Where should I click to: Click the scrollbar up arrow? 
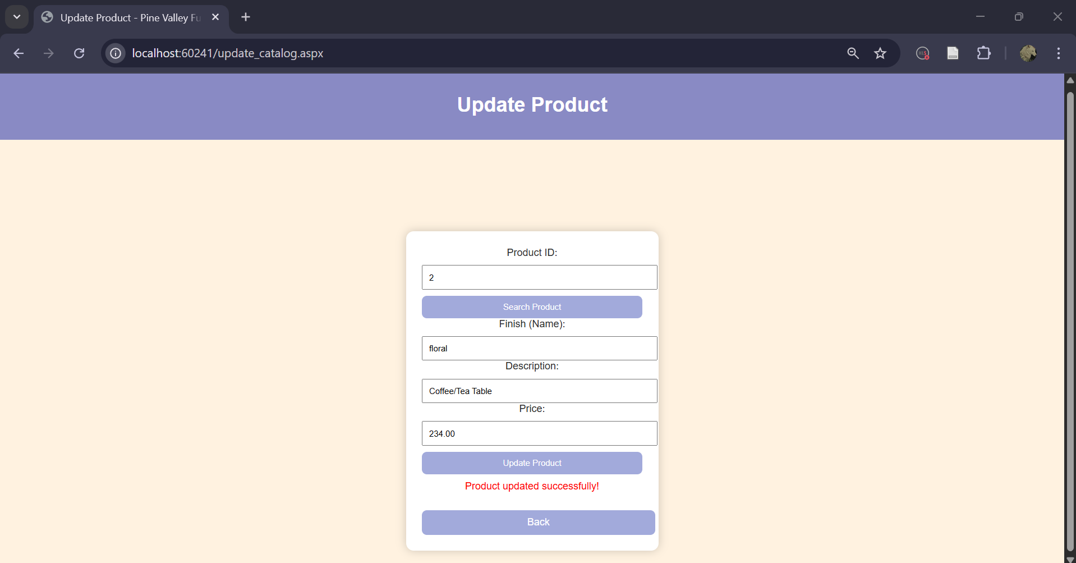tap(1070, 80)
